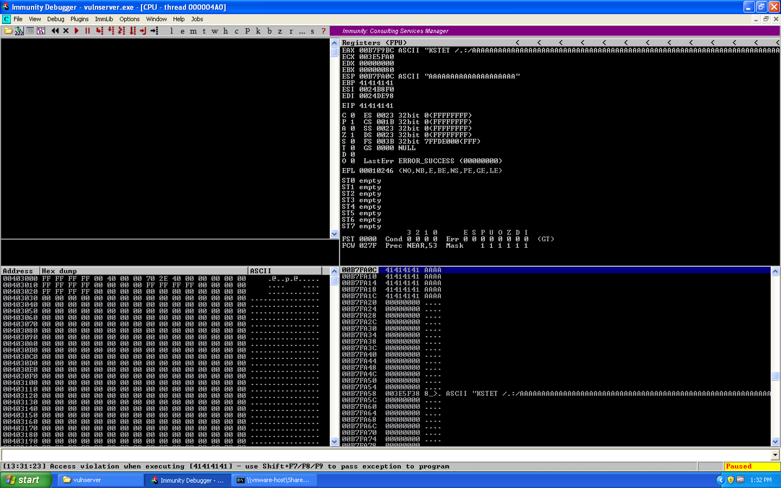The width and height of the screenshot is (781, 488).
Task: Select the Run program icon
Action: pos(76,31)
